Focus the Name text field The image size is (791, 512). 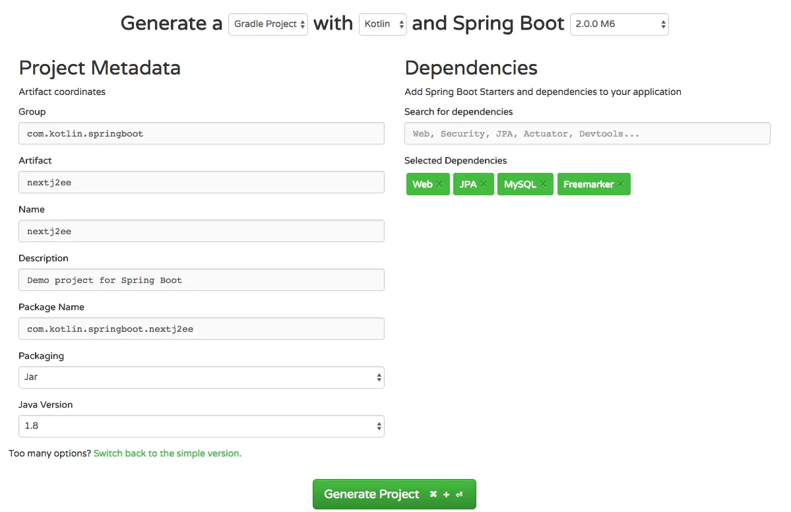click(201, 231)
